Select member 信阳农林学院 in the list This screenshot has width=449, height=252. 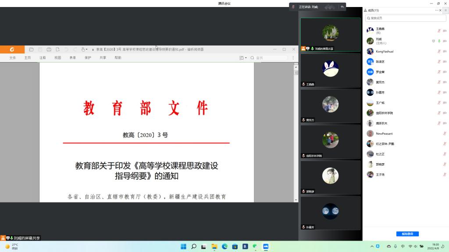[x=384, y=113]
